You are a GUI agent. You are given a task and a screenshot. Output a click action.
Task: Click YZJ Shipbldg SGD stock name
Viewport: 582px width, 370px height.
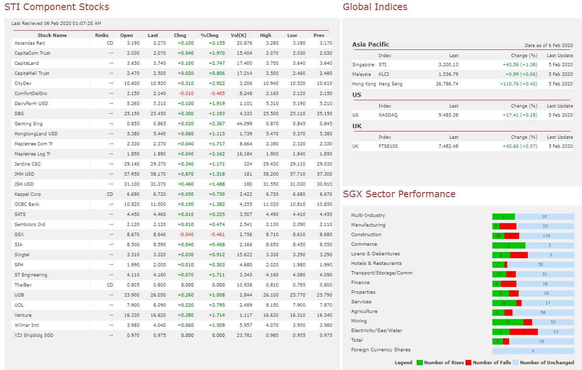coord(34,335)
